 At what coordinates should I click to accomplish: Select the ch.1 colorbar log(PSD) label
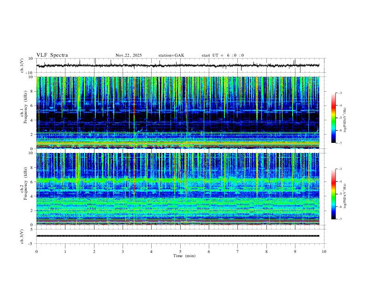click(345, 120)
